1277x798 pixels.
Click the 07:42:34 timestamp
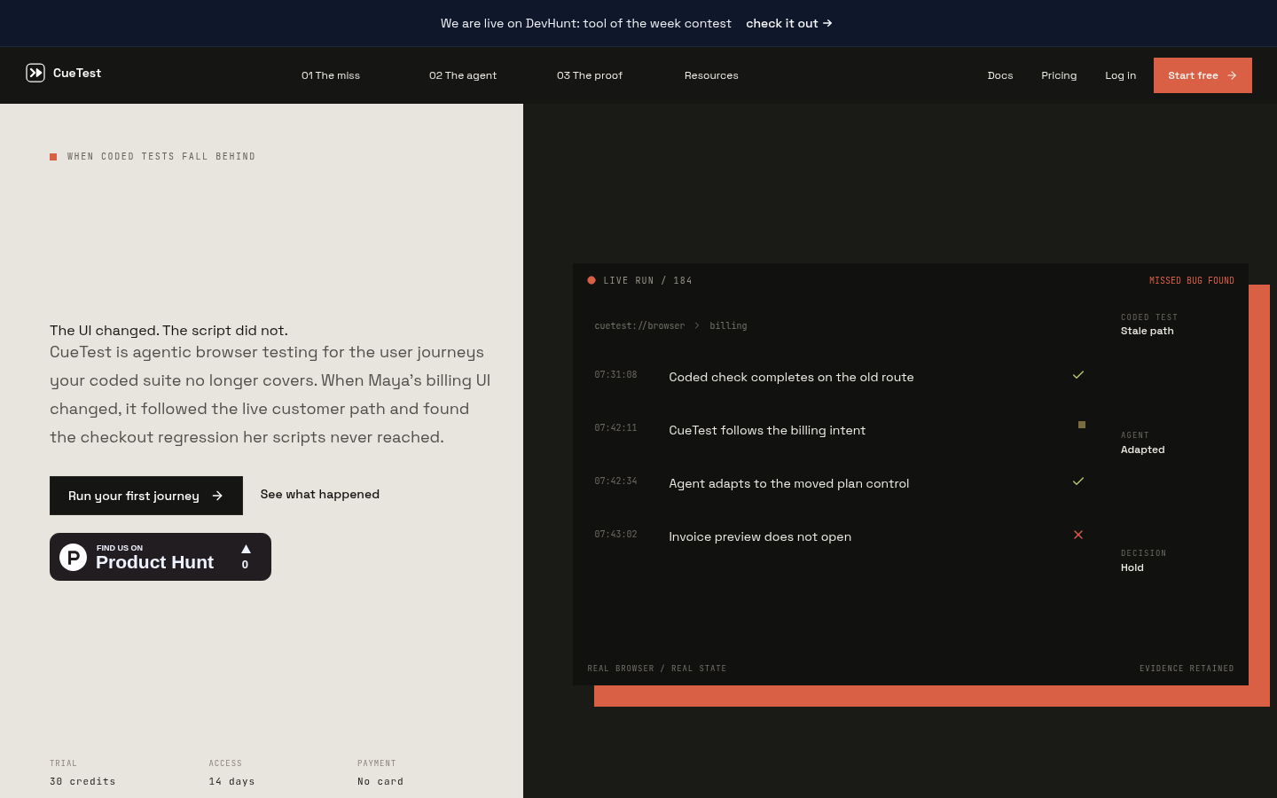click(x=615, y=481)
